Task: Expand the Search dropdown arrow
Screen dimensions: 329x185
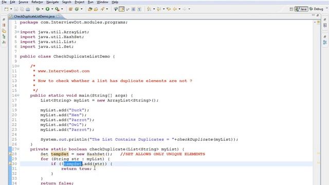Action: pyautogui.click(x=107, y=9)
